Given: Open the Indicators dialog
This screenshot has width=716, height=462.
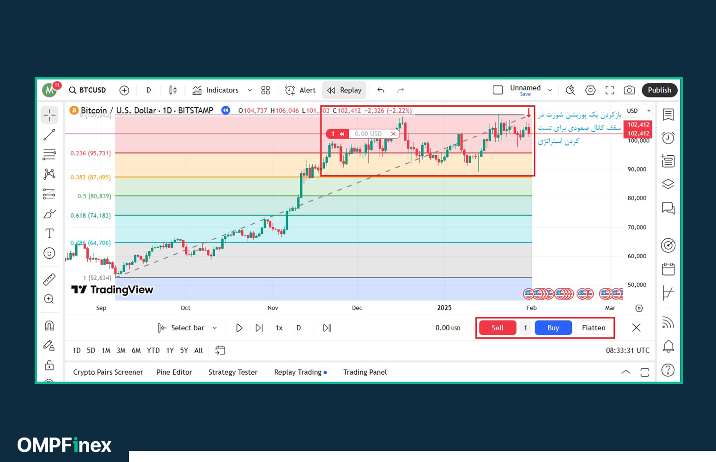Looking at the screenshot, I should [216, 90].
